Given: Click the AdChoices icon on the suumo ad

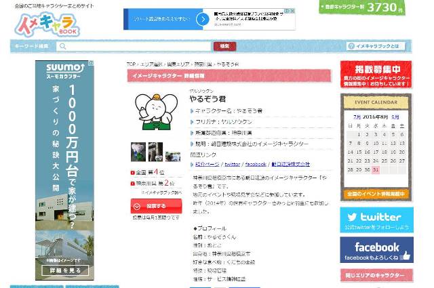Looking at the screenshot, I should [91, 63].
